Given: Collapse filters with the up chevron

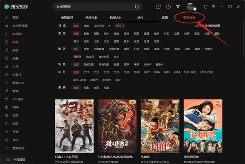Looking at the screenshot, I should pos(109,26).
